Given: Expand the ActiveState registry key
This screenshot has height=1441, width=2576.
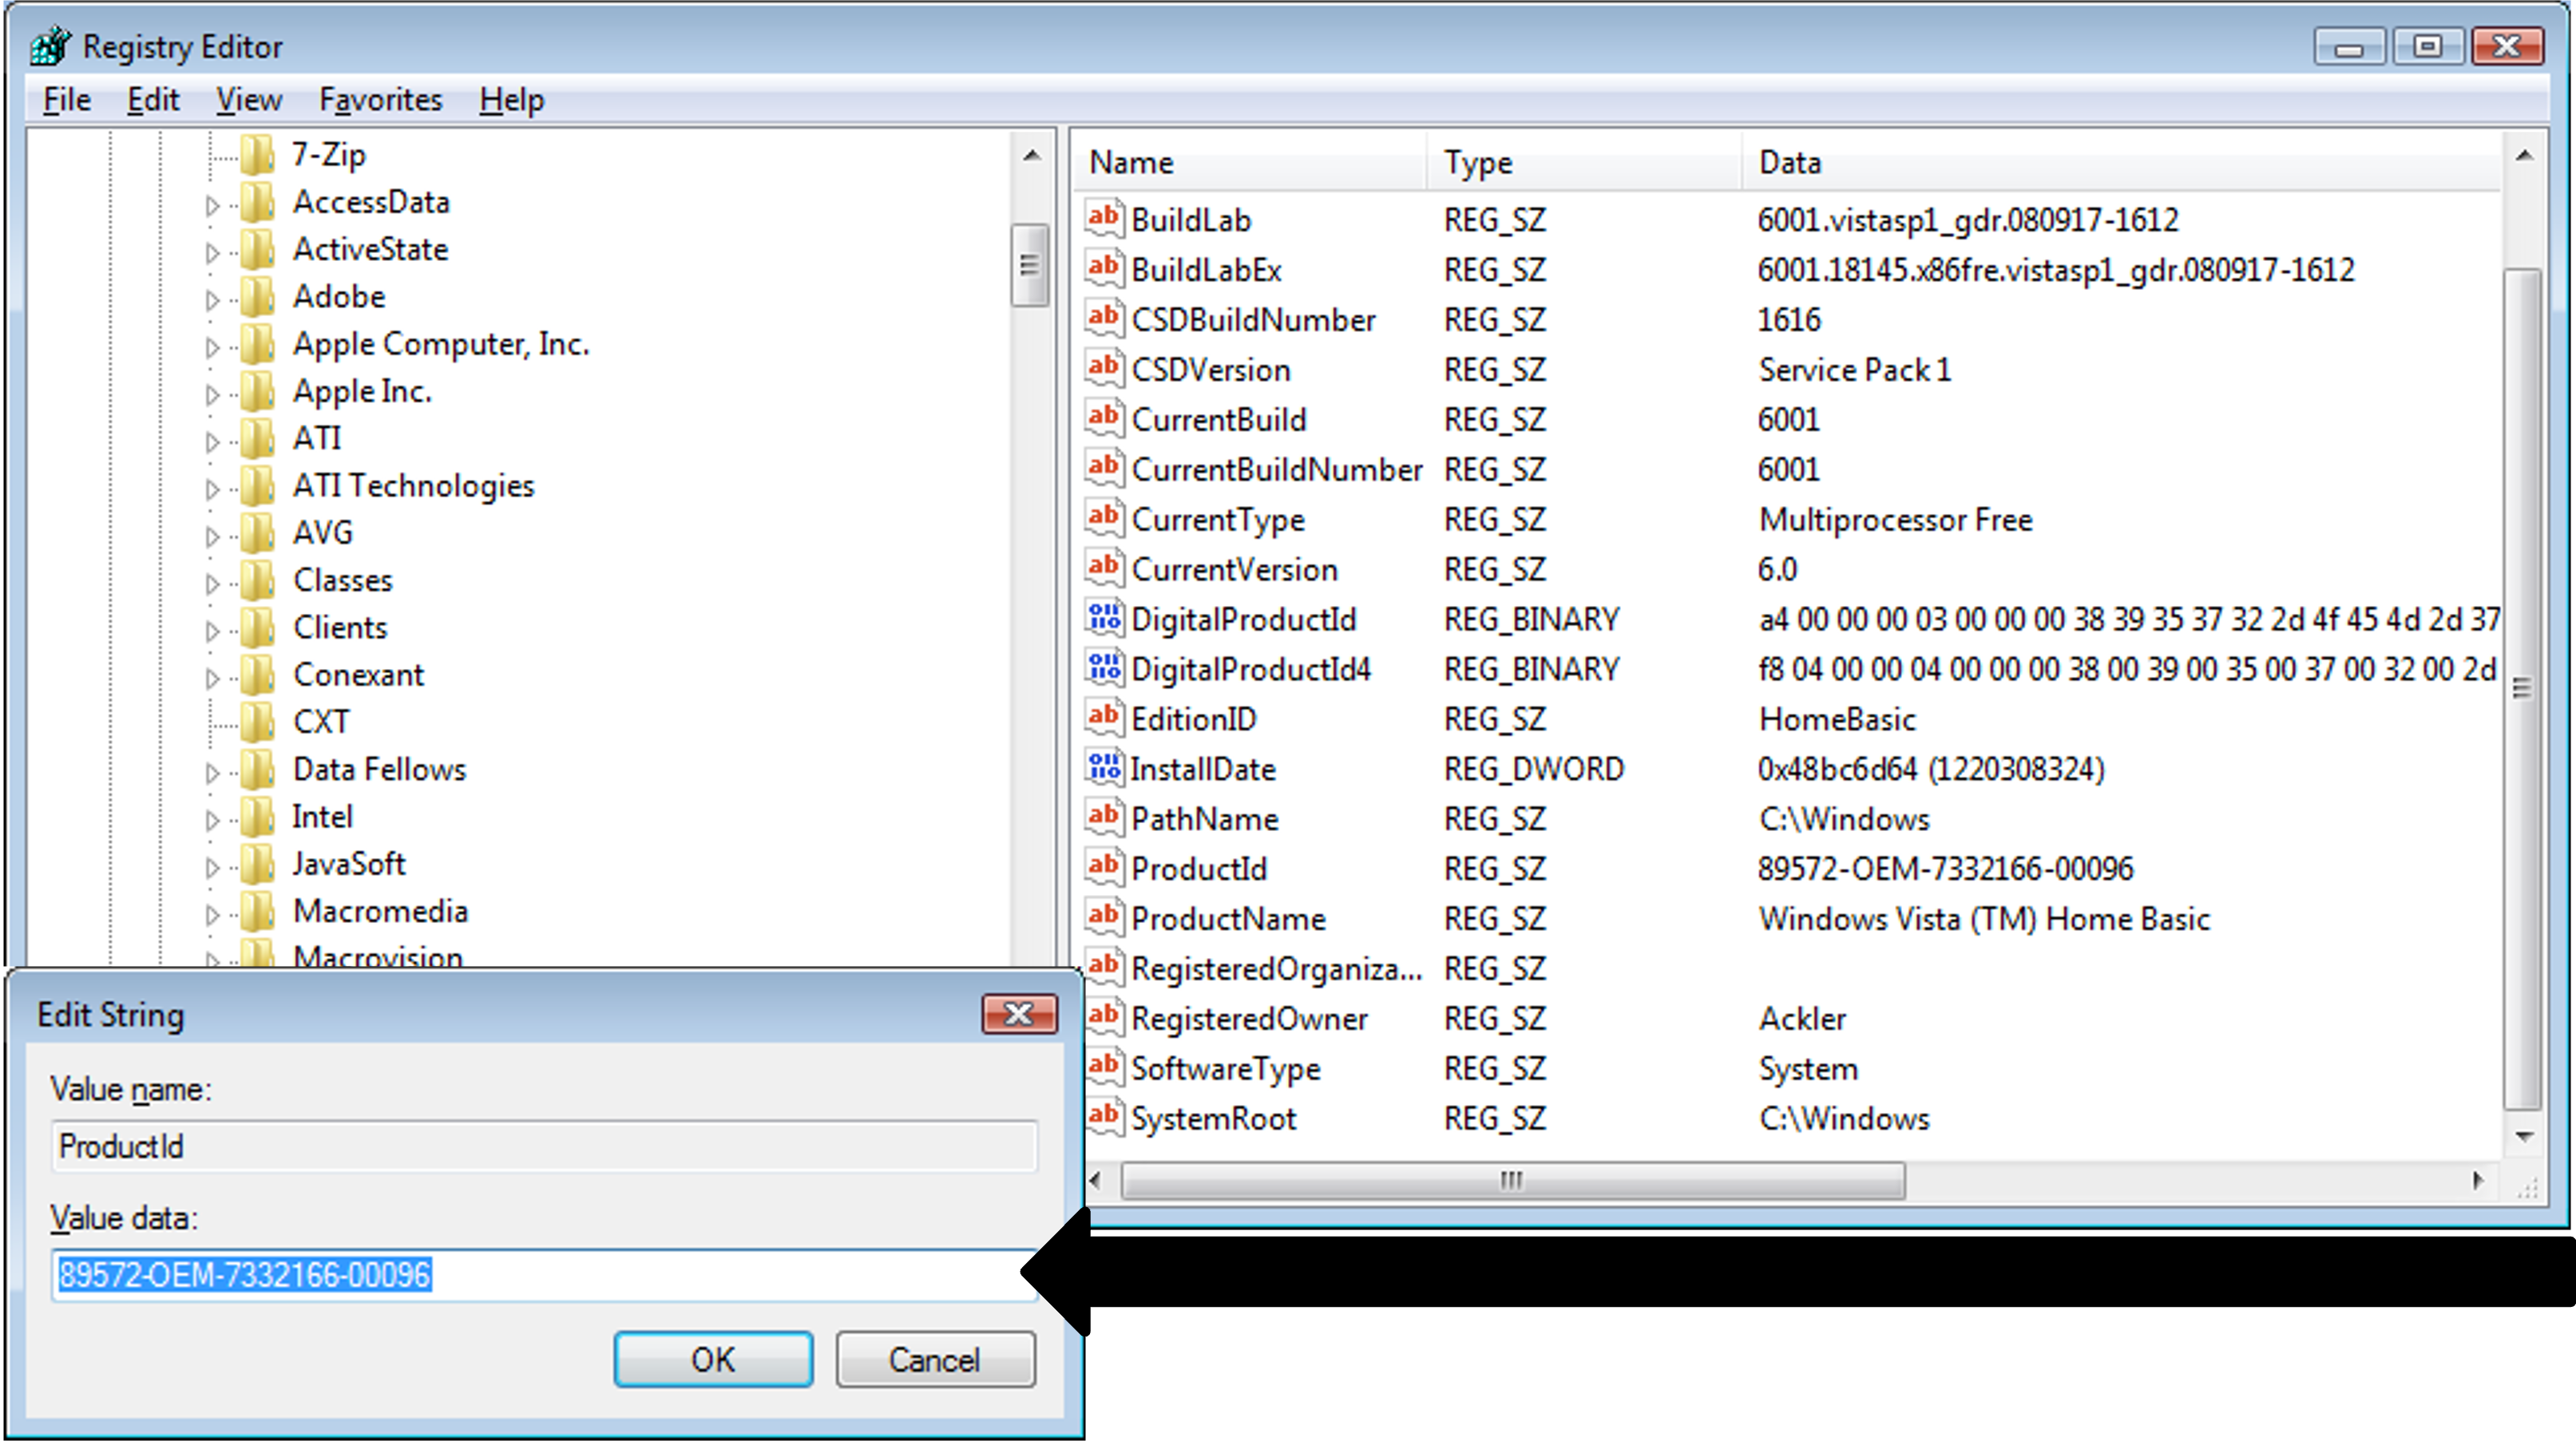Looking at the screenshot, I should point(212,252).
